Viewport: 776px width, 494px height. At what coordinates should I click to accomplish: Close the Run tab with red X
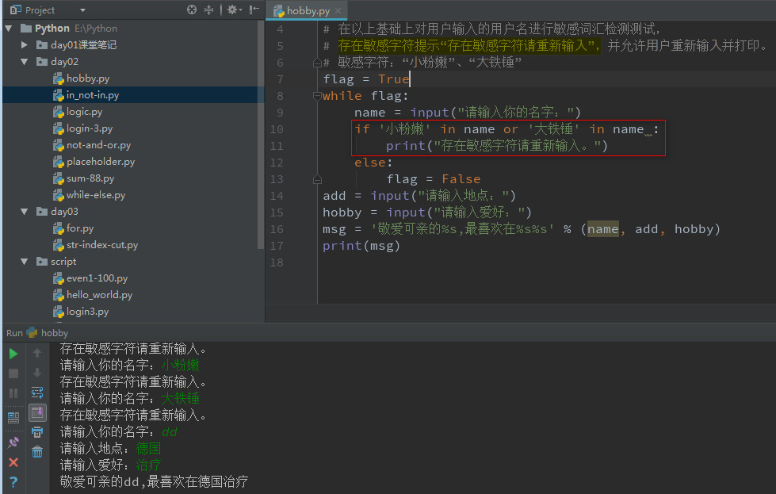13,462
